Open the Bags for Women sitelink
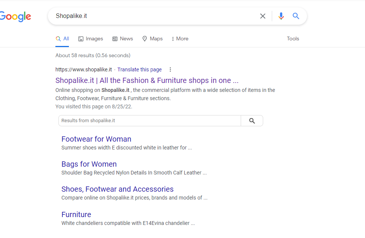 click(x=89, y=164)
